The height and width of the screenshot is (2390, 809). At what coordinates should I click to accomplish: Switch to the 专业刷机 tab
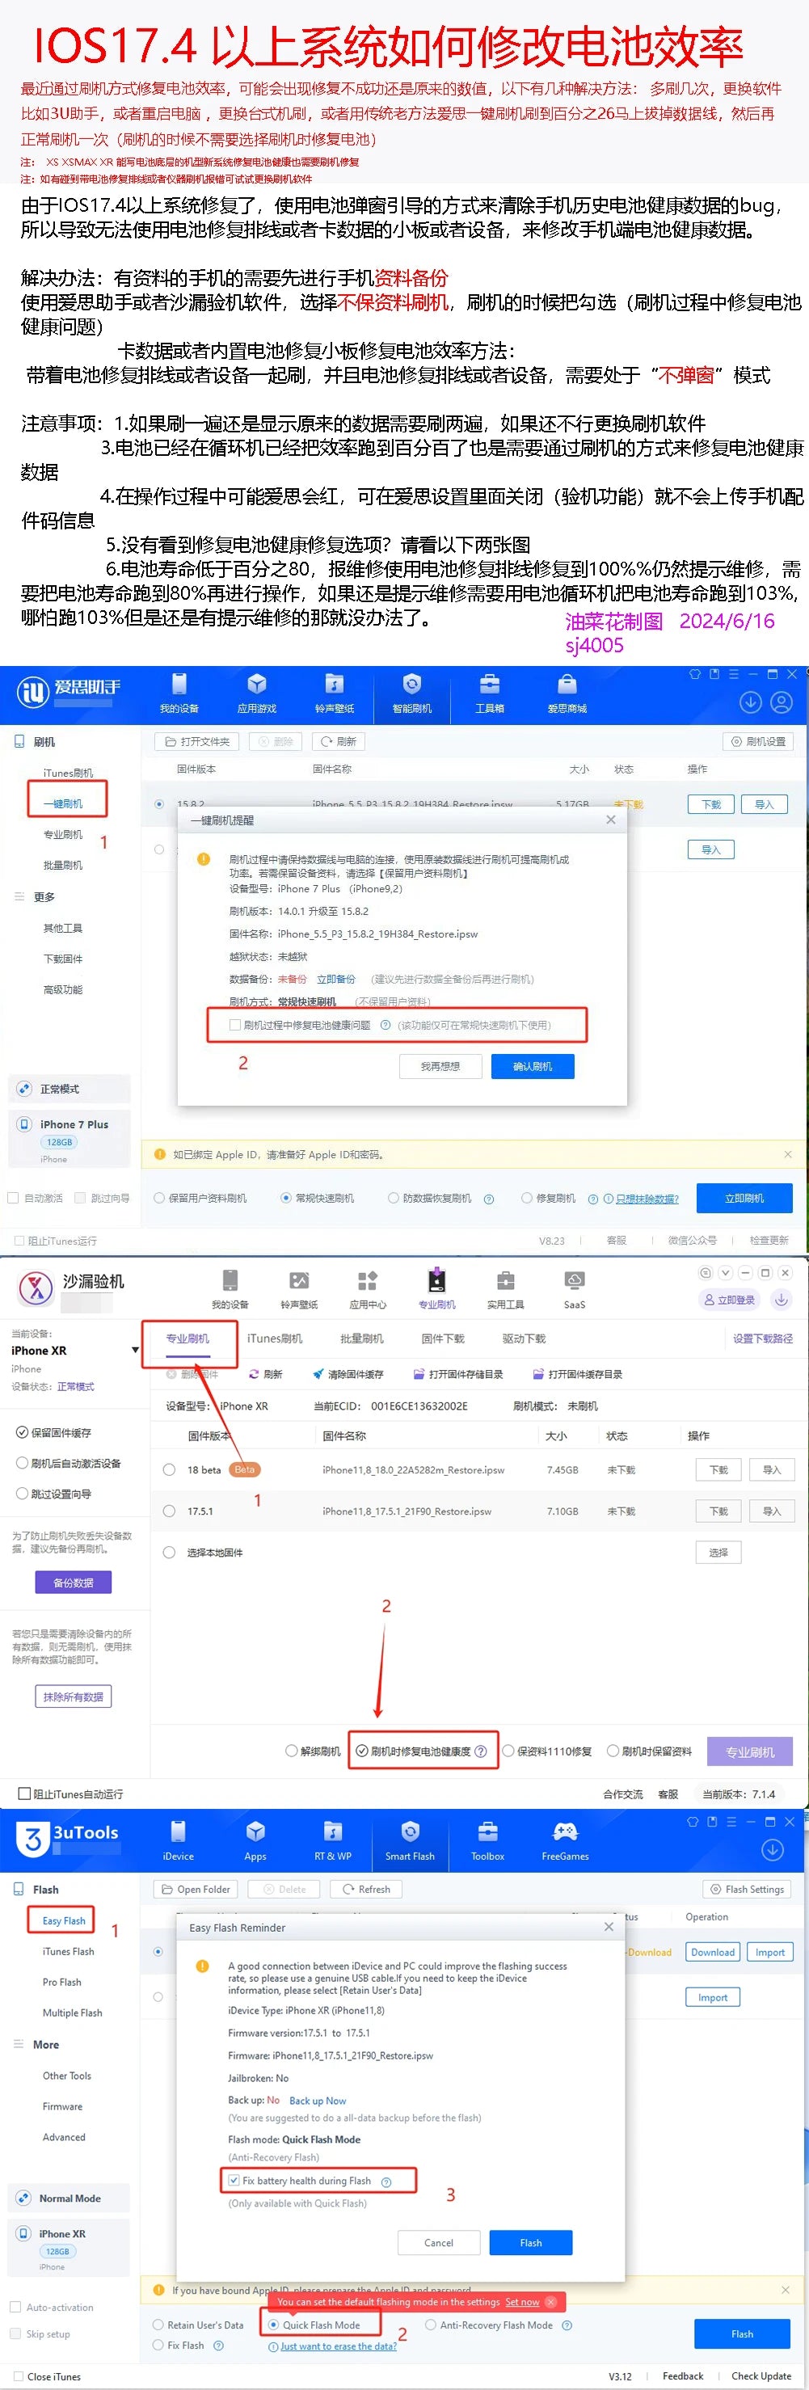point(188,1338)
